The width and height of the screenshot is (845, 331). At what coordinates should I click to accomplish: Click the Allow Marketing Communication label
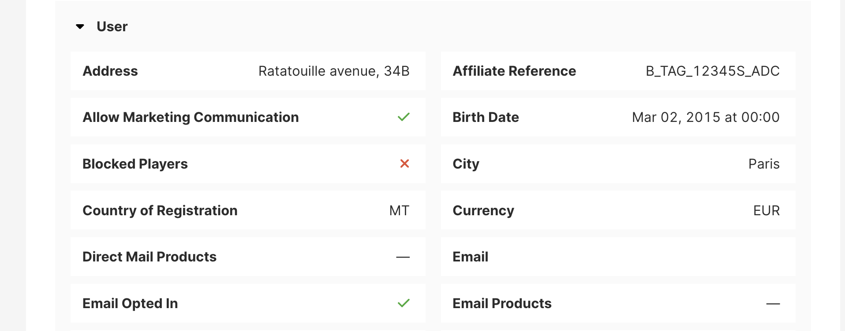pos(191,118)
